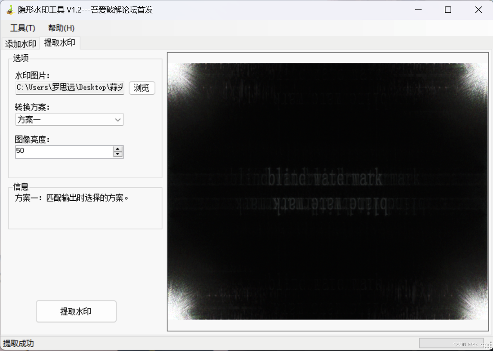Decrease brightness with the down spinner arrow
The image size is (493, 351).
(118, 154)
